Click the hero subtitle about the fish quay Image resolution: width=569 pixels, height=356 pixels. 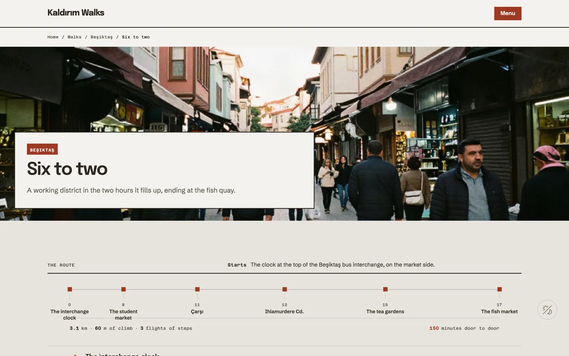tap(131, 190)
